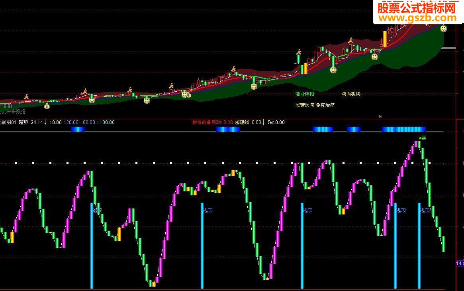Click the smiley face icon beneath the watermark
This screenshot has height=291, width=464.
tap(443, 28)
